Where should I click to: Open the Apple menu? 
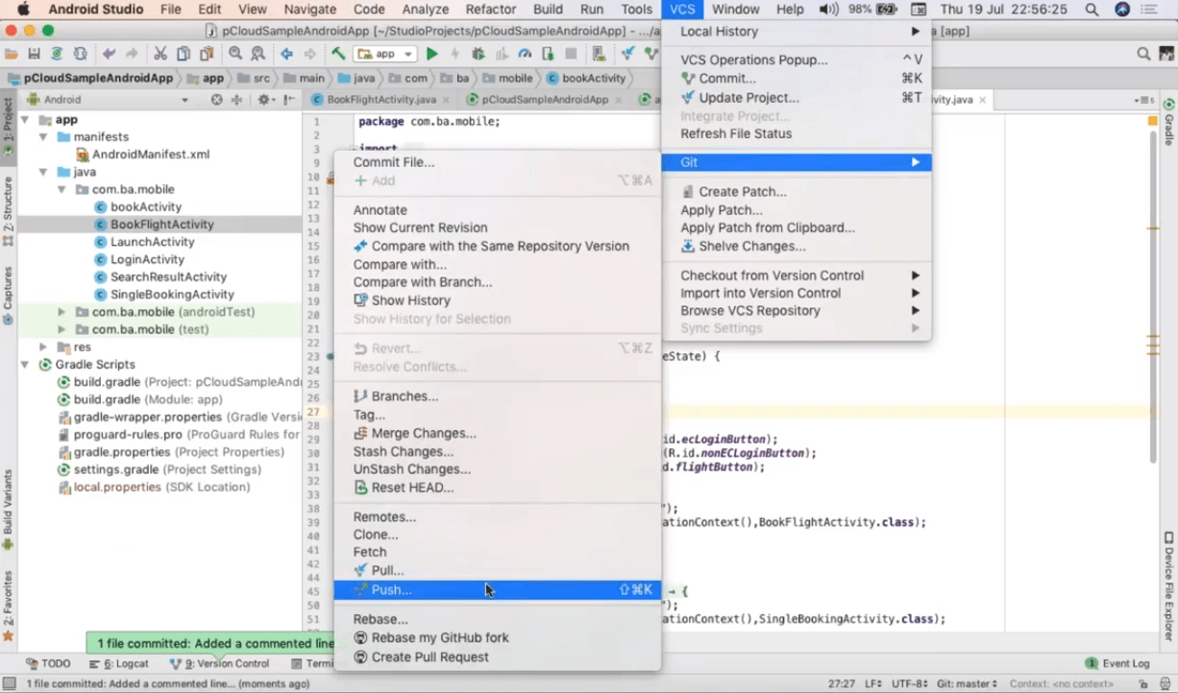[x=23, y=10]
